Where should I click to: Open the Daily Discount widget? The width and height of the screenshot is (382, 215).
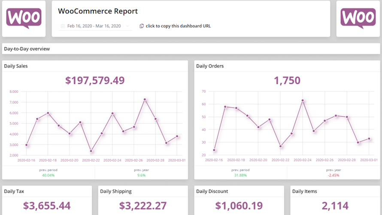[239, 200]
